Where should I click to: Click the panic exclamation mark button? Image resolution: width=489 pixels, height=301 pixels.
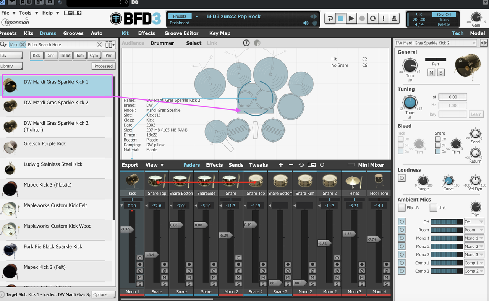tap(384, 18)
